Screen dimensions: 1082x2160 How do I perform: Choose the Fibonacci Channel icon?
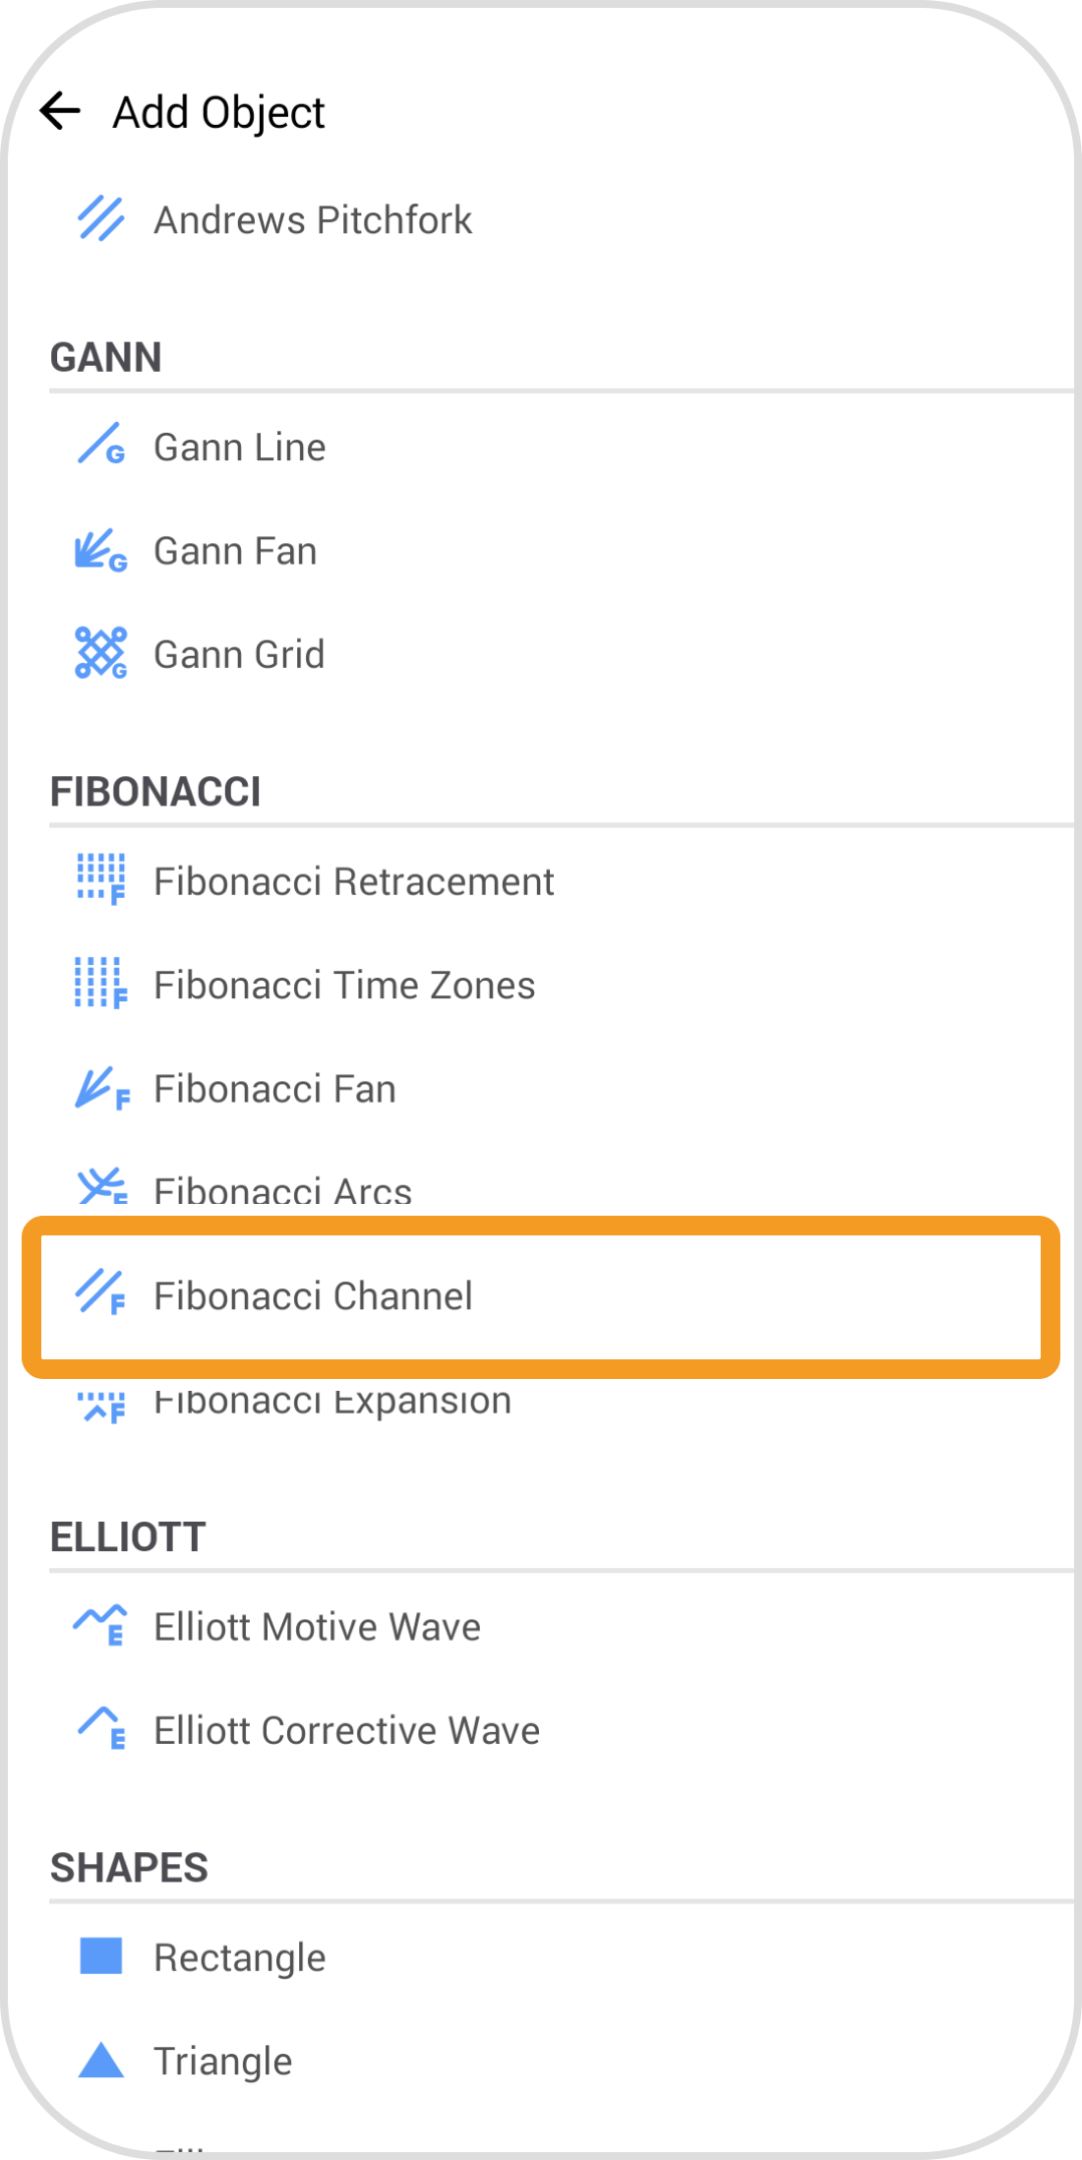click(100, 1293)
